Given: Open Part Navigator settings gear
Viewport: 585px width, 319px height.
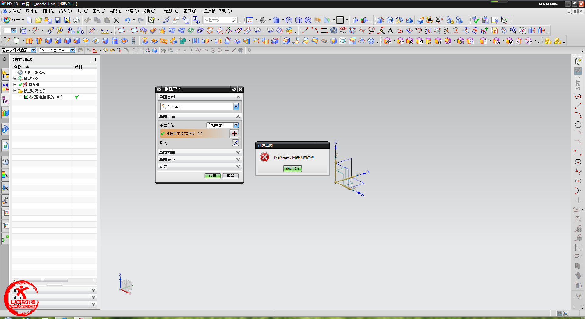Looking at the screenshot, I should coord(5,59).
